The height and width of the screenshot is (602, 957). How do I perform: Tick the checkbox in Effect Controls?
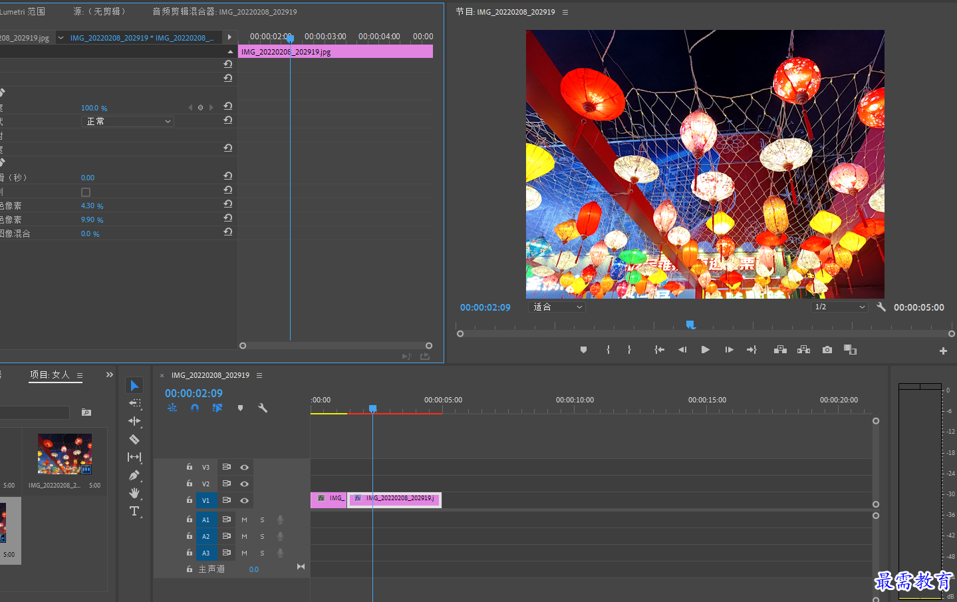[x=86, y=192]
